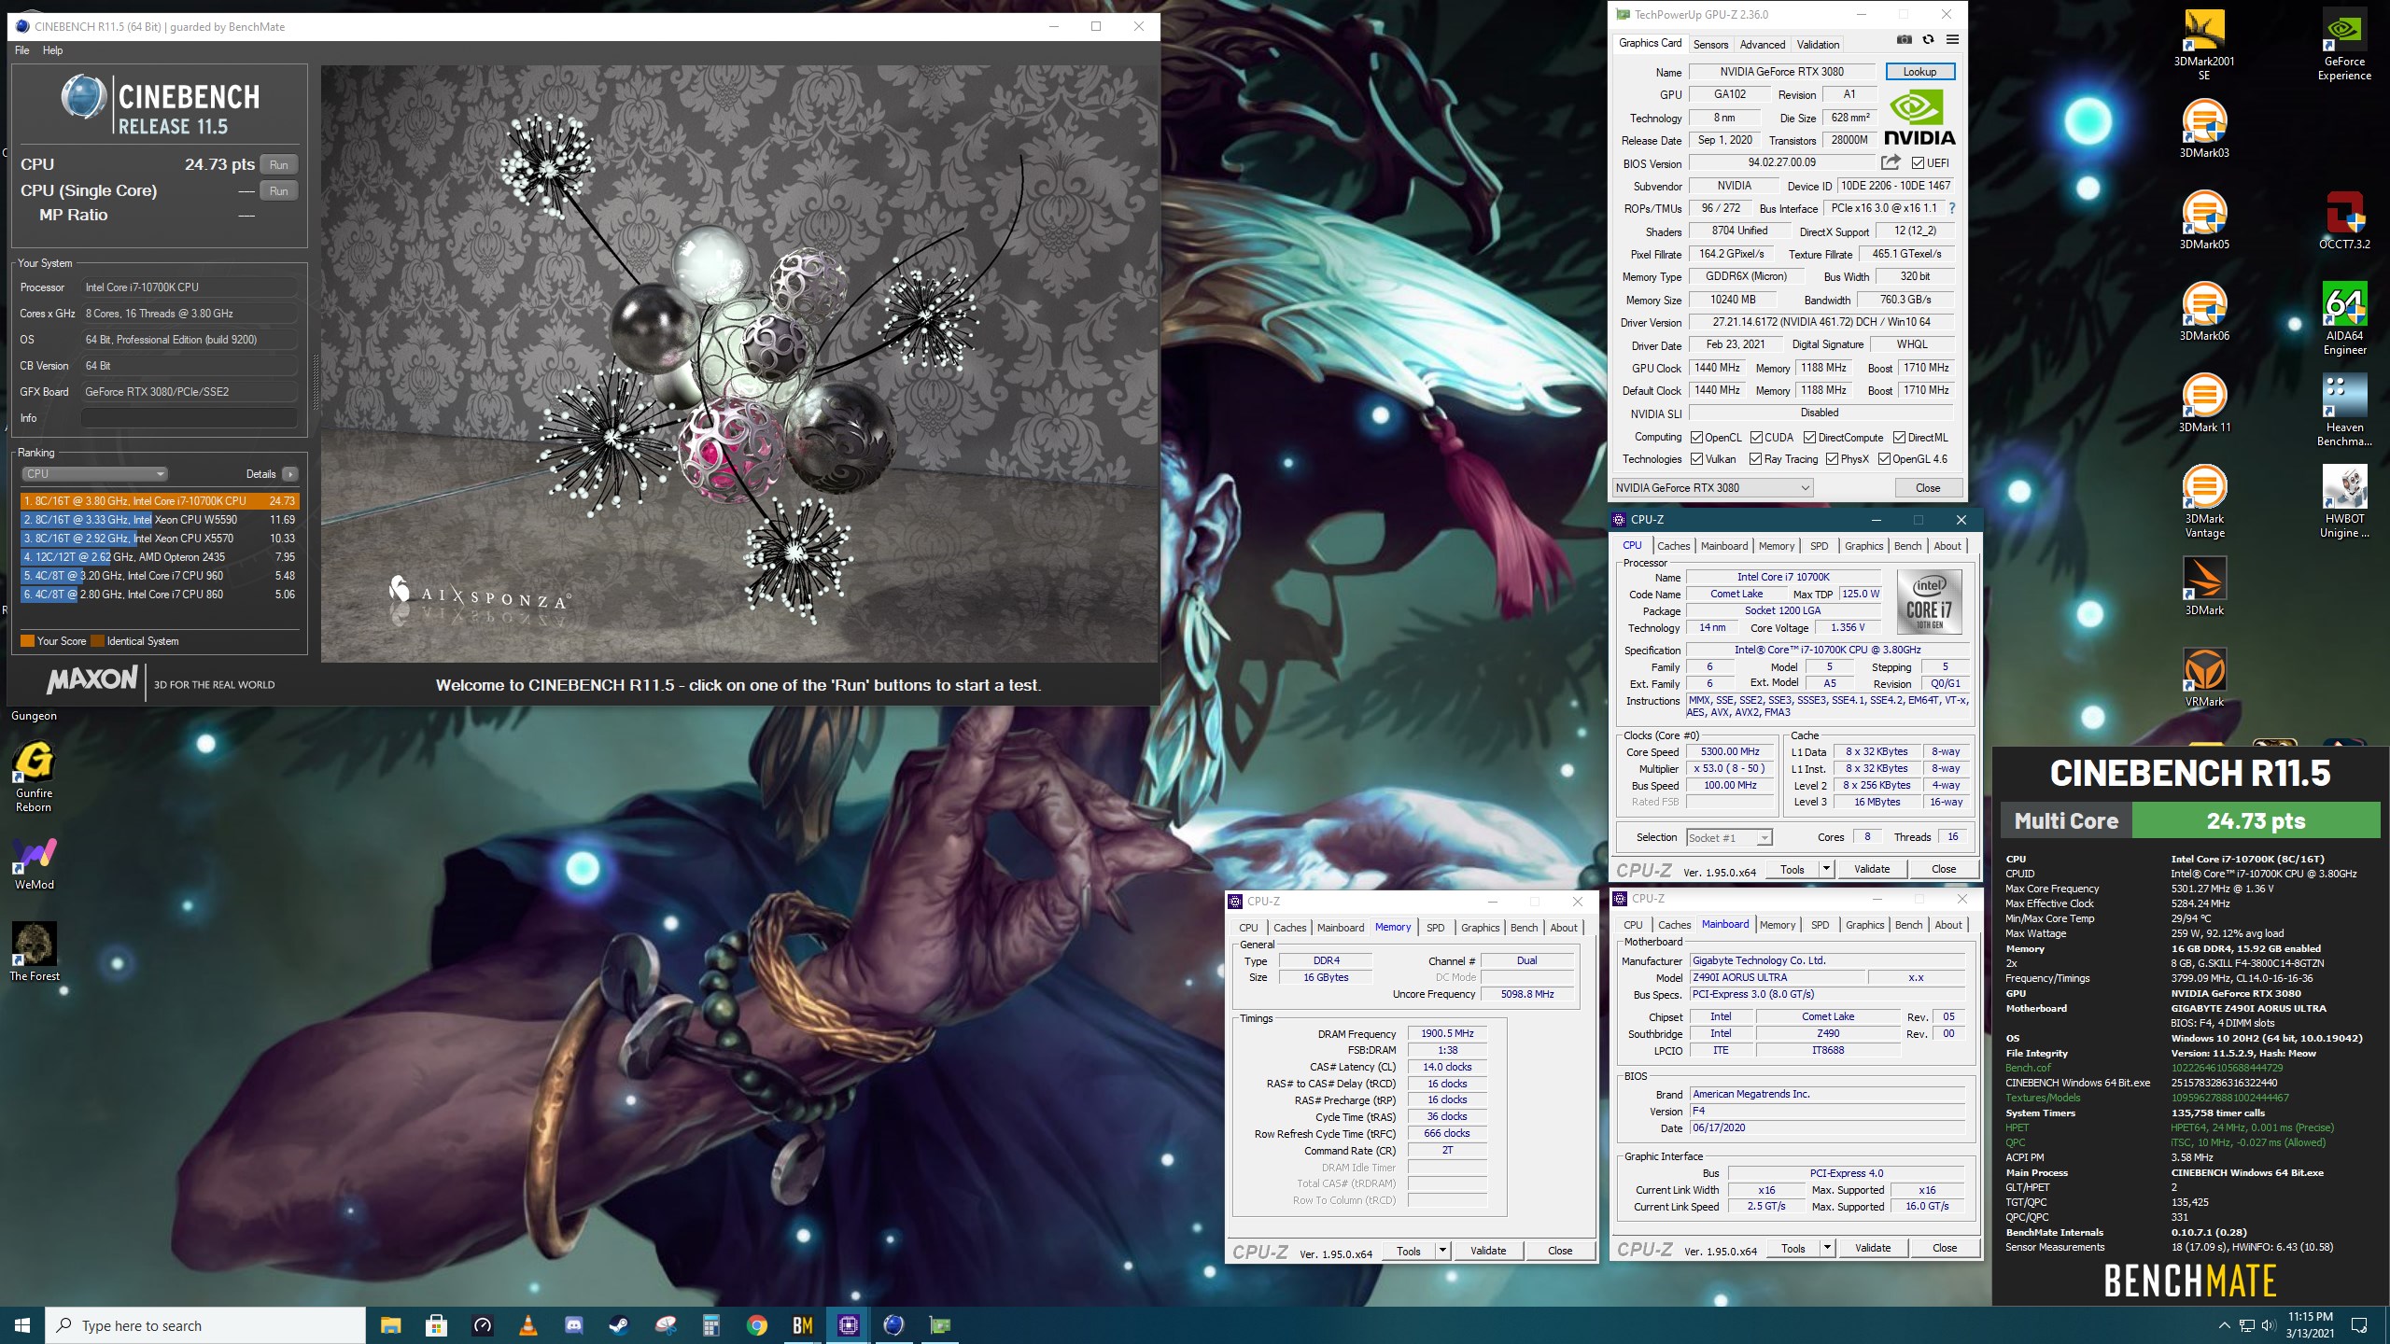Viewport: 2390px width, 1344px height.
Task: Open VLC media player from taskbar
Action: click(x=527, y=1325)
